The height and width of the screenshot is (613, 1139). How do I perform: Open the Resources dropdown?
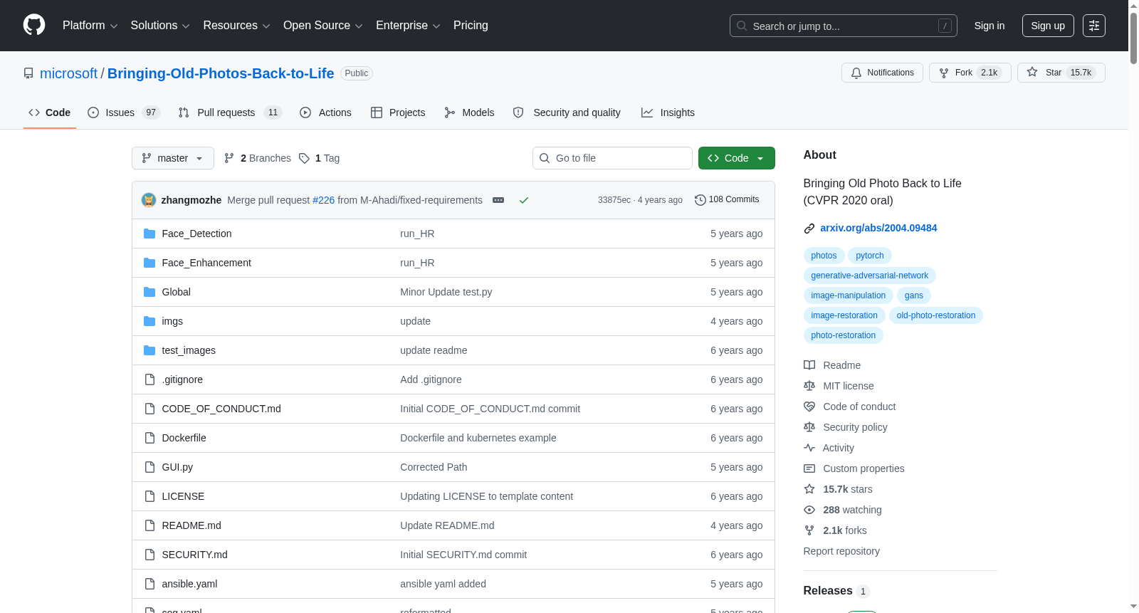236,26
